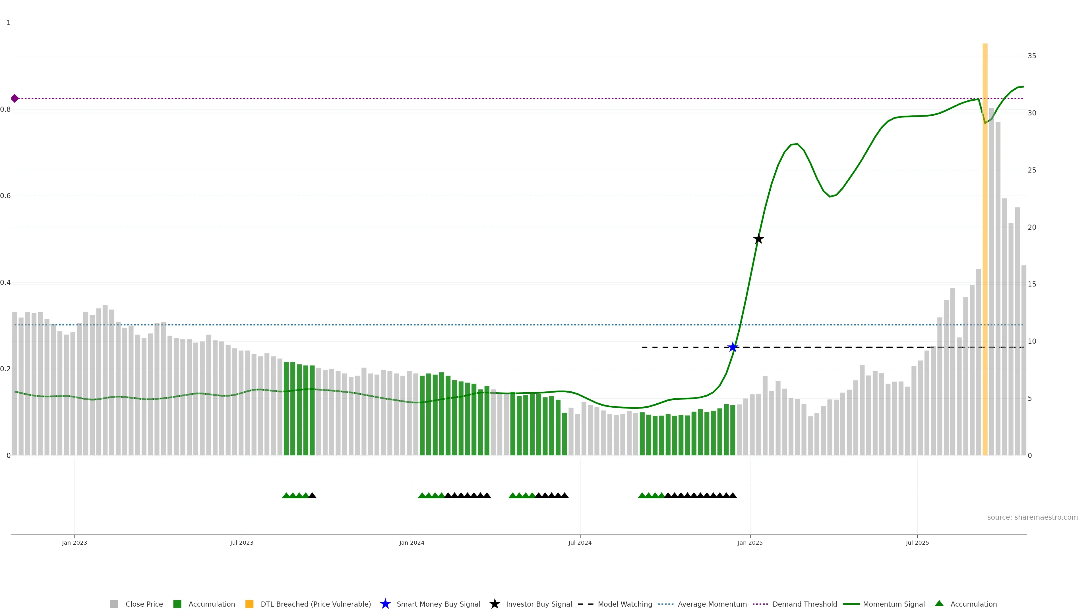This screenshot has height=614, width=1092.
Task: Click the orange DTL Breached bar on chart
Action: 985,254
